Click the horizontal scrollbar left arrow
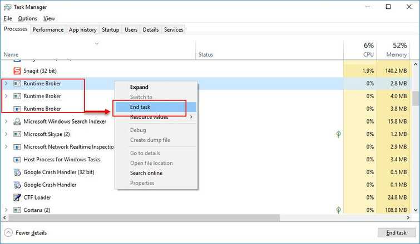The height and width of the screenshot is (244, 420). (4, 218)
